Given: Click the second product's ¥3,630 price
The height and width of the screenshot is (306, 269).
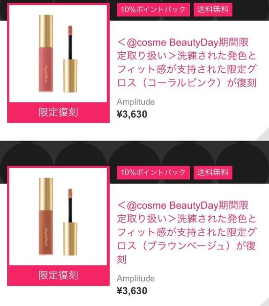Looking at the screenshot, I should point(132,291).
